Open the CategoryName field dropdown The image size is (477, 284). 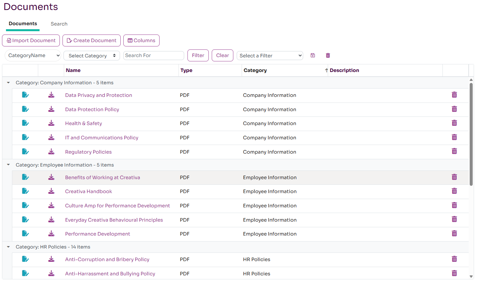click(x=33, y=55)
